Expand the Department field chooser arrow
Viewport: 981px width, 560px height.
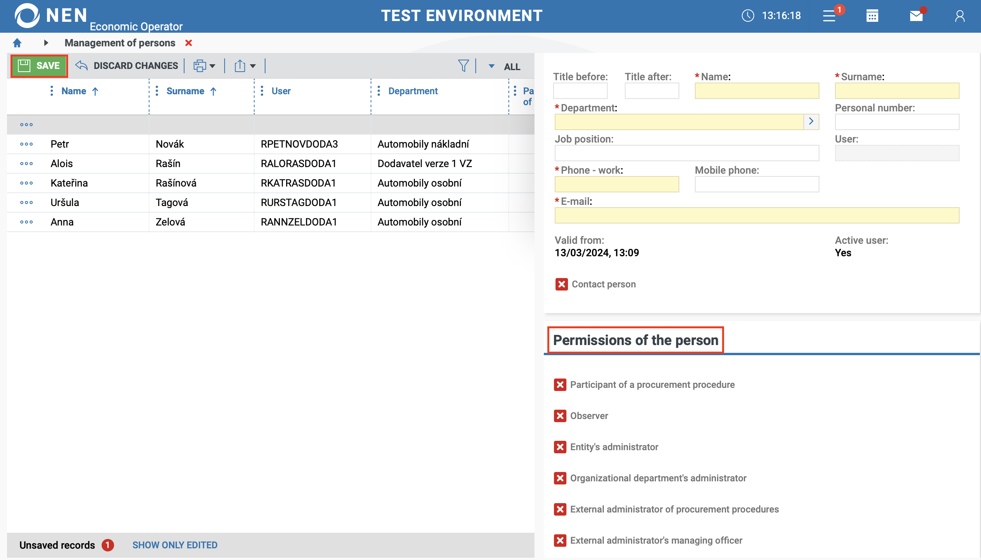click(811, 122)
